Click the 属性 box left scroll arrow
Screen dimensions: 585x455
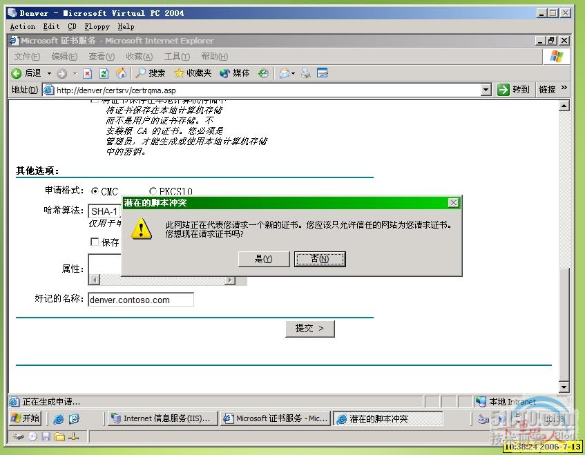coord(95,280)
